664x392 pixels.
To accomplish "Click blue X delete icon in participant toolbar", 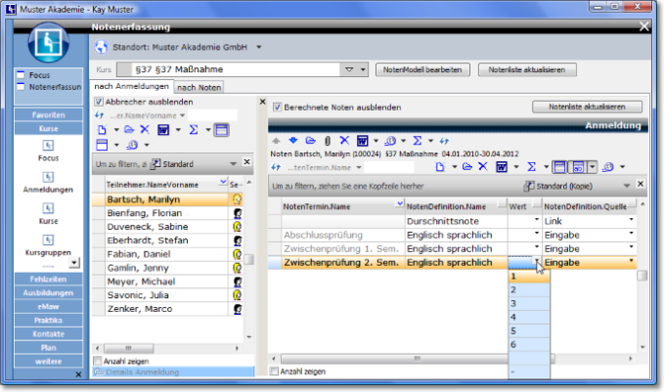I will 145,130.
